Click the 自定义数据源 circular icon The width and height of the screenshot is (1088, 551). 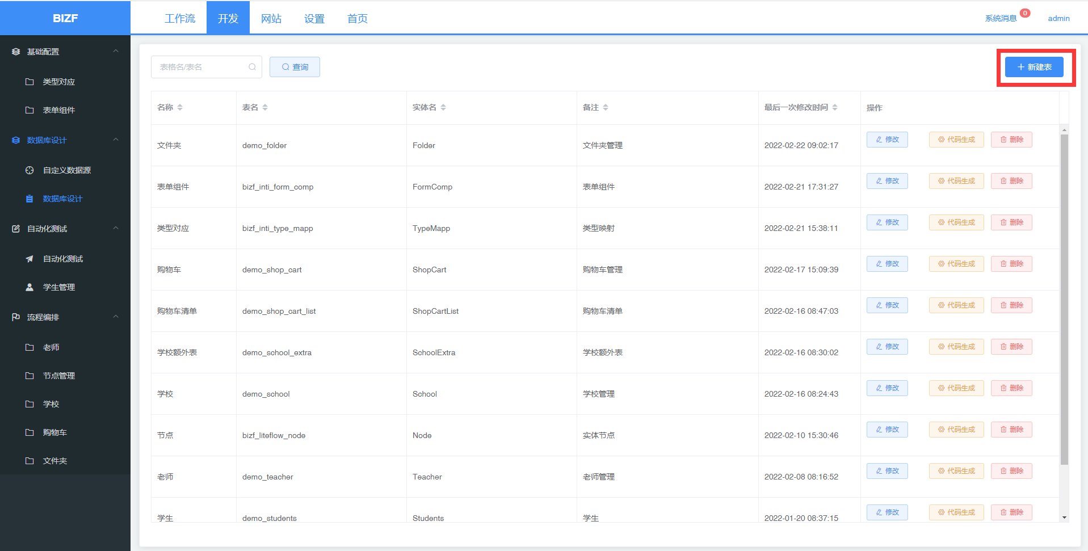(x=30, y=170)
